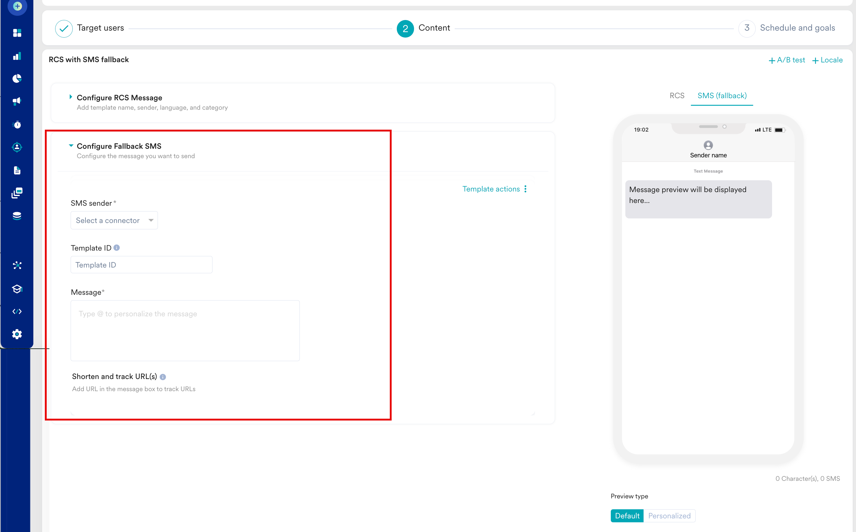Select the SMS (fallback) preview tab
The width and height of the screenshot is (856, 532).
coord(722,96)
